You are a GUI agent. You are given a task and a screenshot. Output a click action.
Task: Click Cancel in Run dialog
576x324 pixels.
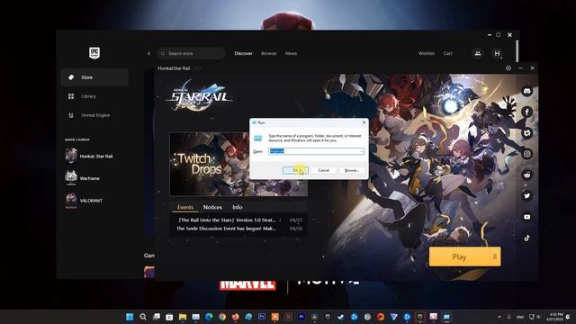[x=324, y=170]
